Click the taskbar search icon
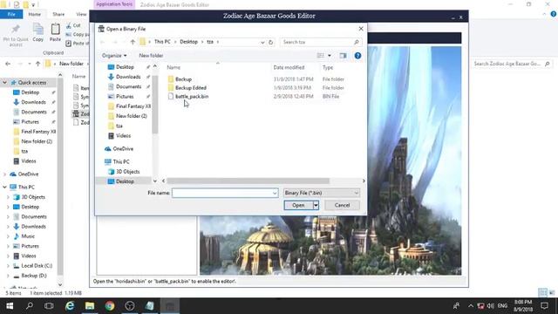Screen dimensions: 558x314 pyautogui.click(x=30, y=306)
